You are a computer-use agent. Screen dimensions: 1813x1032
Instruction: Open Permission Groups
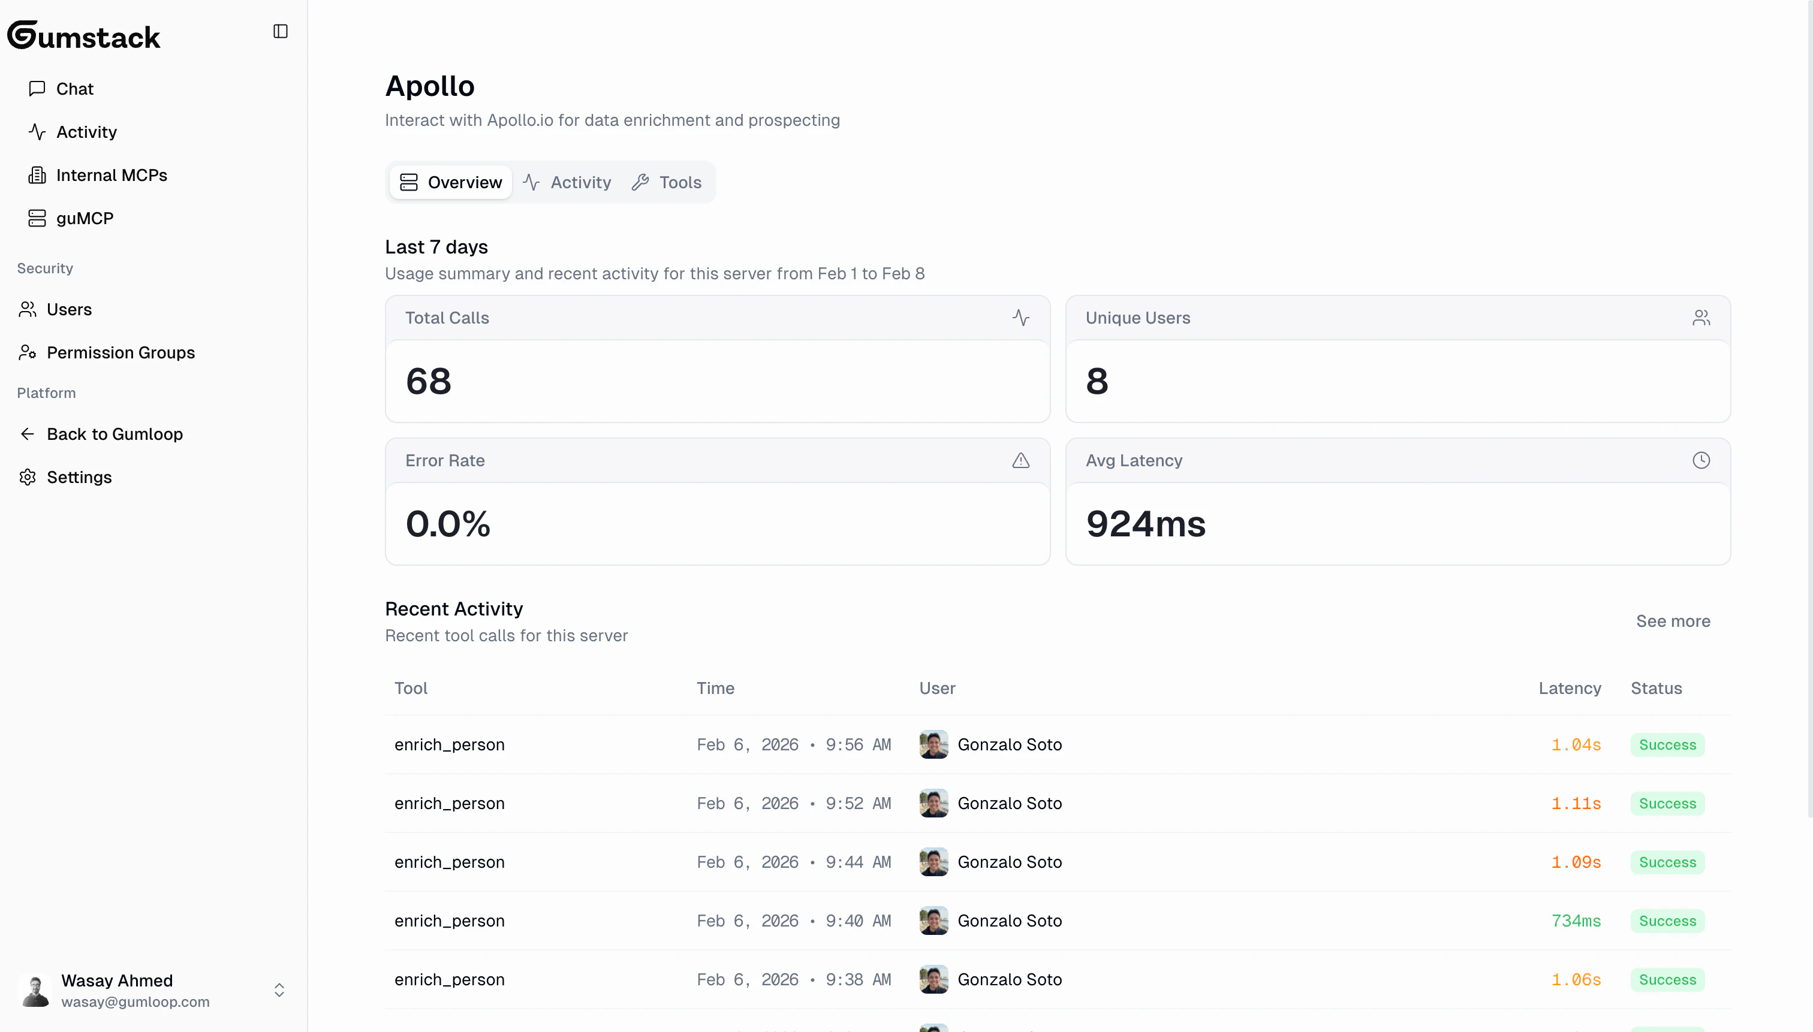tap(121, 352)
